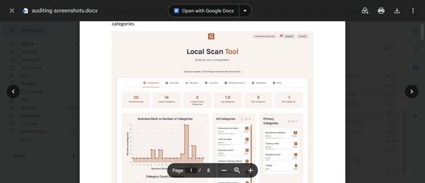Expand More in Gmail sidebar
425x183 pixels.
27,139
